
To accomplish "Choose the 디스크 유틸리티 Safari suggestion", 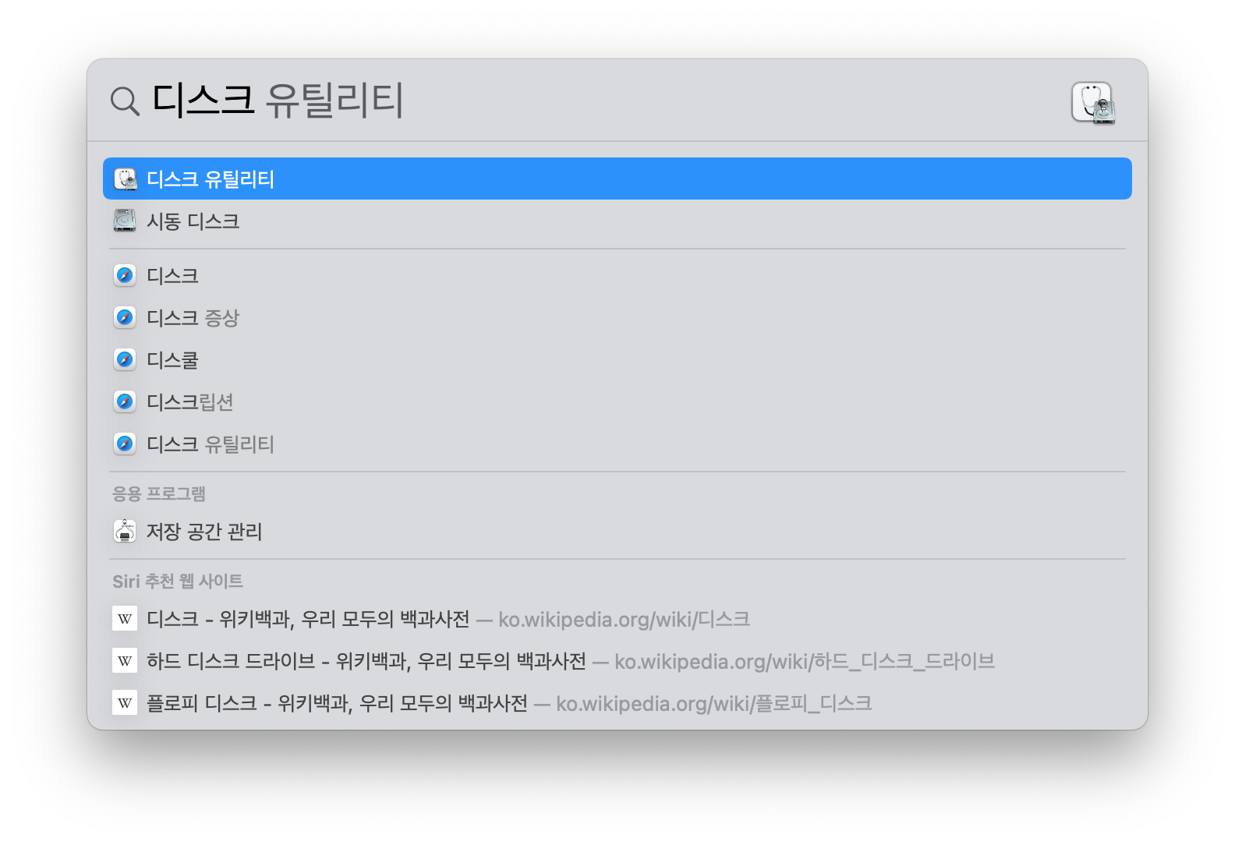I will tap(617, 444).
